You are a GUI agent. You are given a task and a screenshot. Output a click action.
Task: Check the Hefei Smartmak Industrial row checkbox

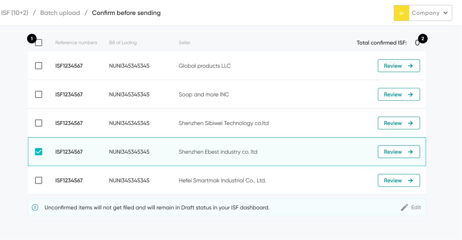coord(39,180)
